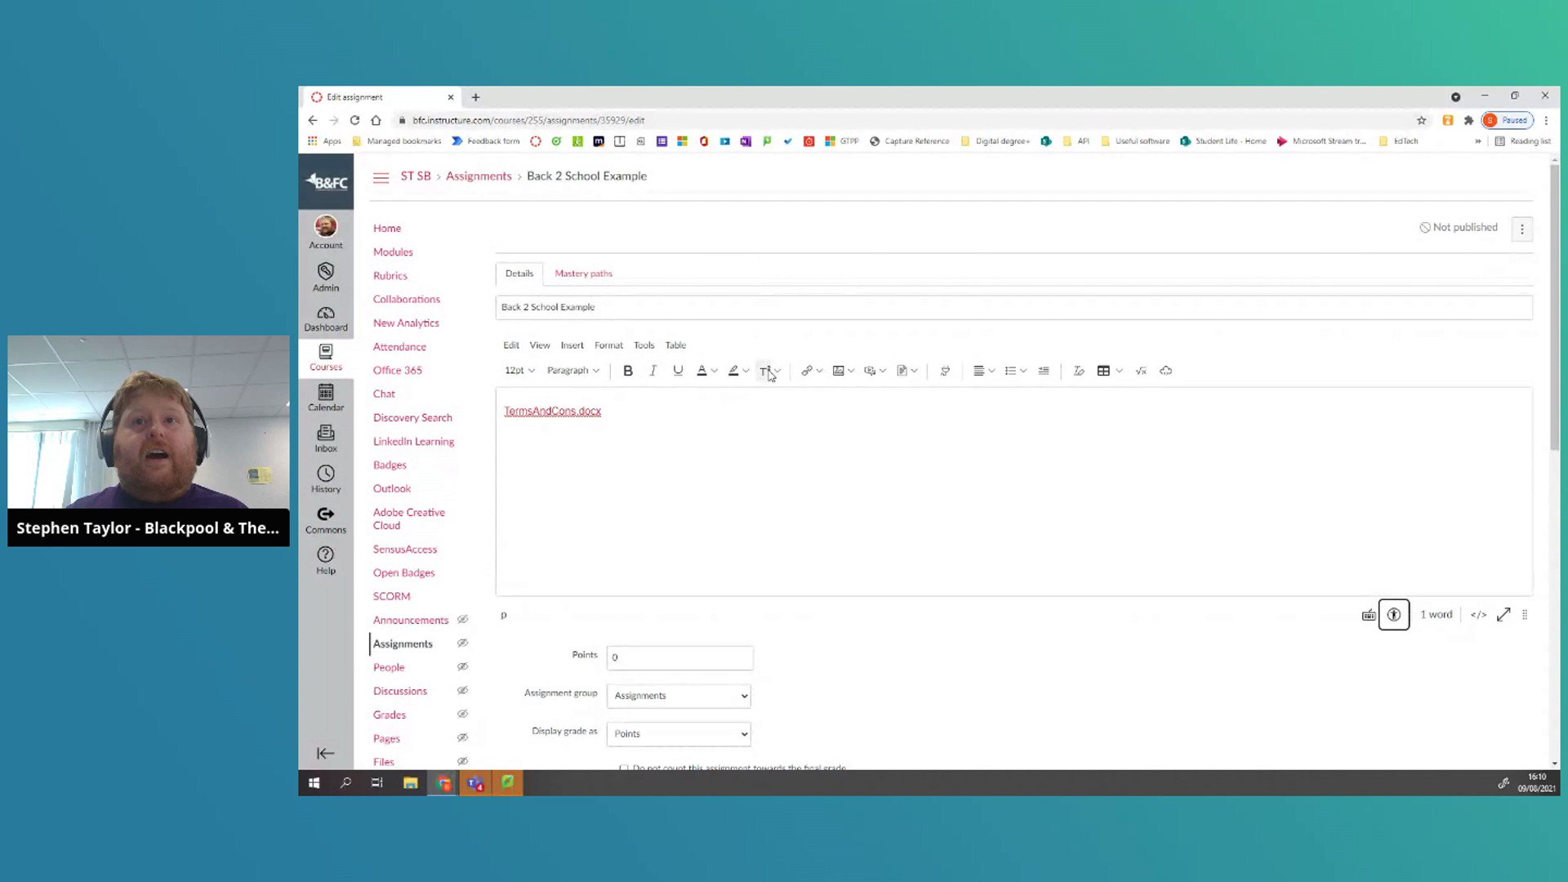Clear text formatting
The image size is (1568, 882).
click(x=1079, y=371)
